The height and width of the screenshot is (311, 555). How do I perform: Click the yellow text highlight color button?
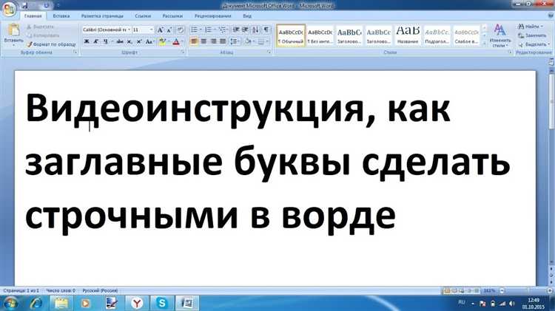(x=162, y=41)
